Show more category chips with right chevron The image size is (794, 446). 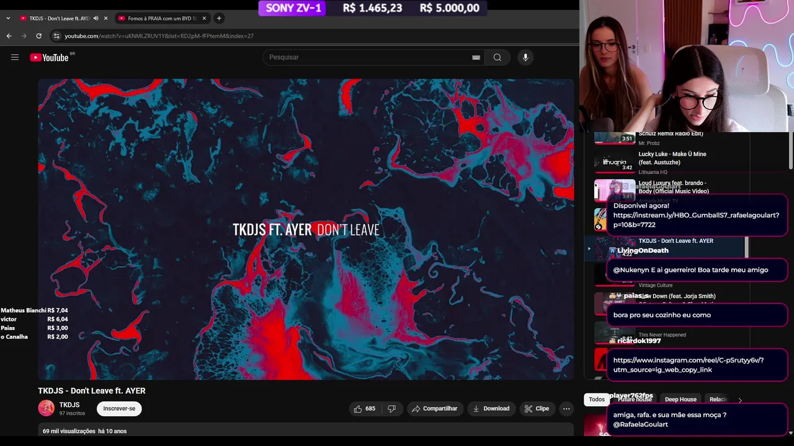[x=739, y=400]
